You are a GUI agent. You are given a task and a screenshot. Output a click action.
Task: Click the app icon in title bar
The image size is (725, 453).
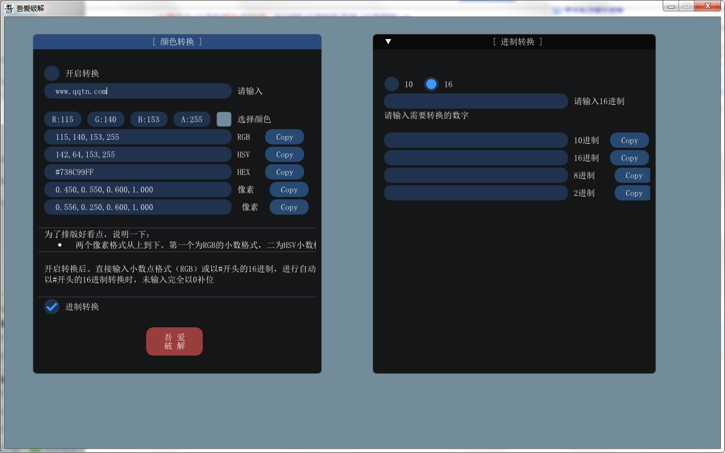(9, 8)
